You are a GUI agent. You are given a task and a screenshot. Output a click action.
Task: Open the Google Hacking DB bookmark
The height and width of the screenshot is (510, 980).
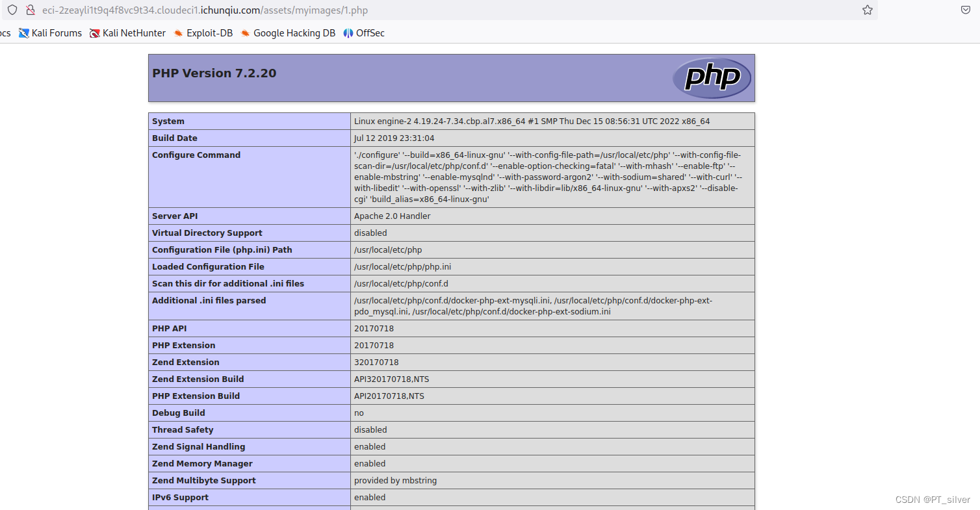tap(288, 33)
